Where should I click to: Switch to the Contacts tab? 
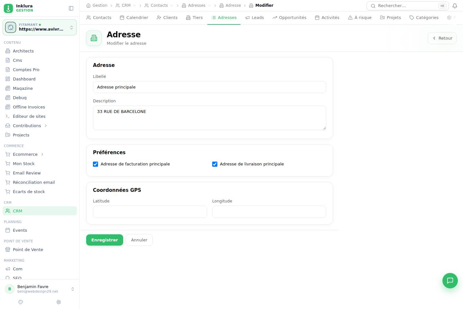[99, 18]
